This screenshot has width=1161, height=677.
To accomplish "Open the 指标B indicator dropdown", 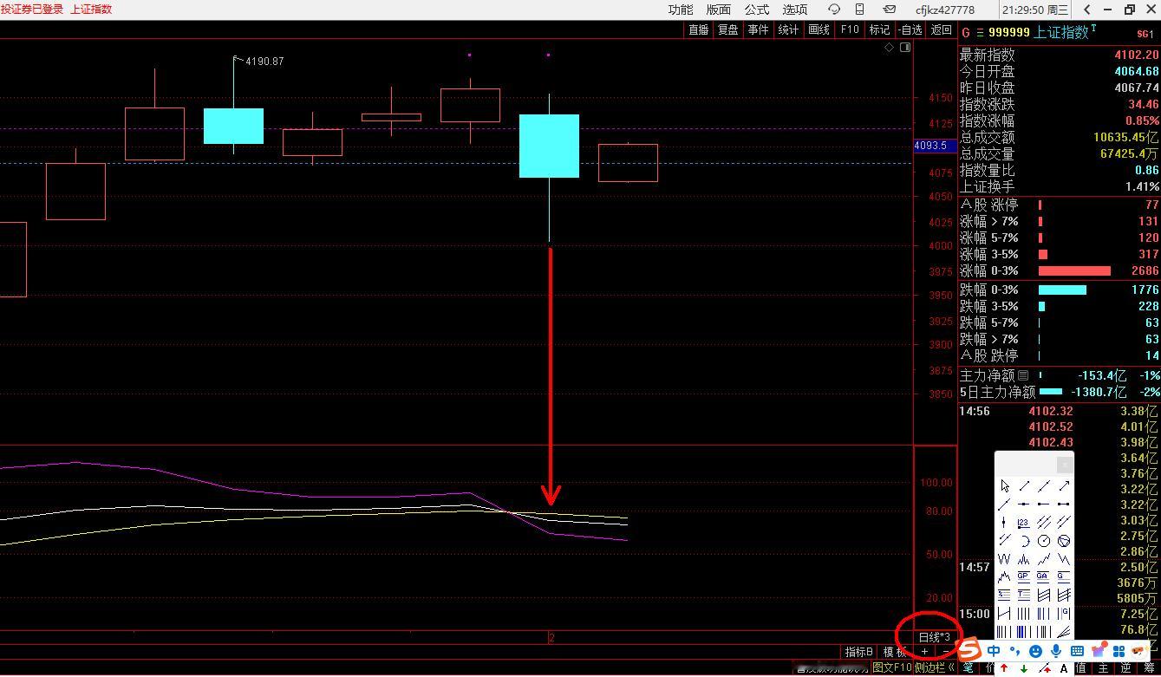I will [x=858, y=652].
